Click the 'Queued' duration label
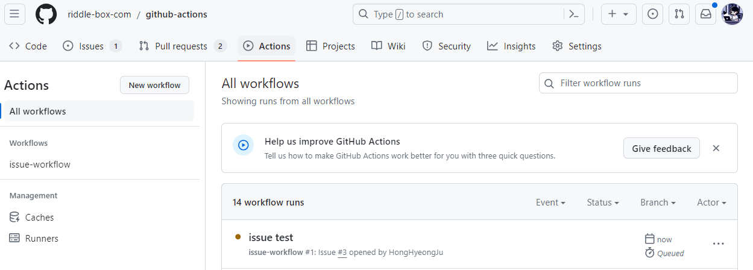Viewport: 753px width, 270px height. point(670,253)
